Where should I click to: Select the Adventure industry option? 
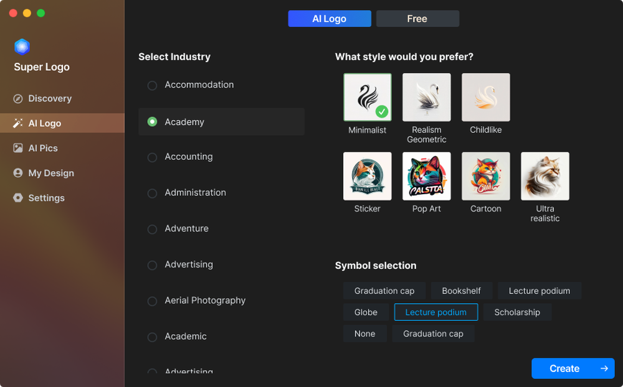coord(152,229)
